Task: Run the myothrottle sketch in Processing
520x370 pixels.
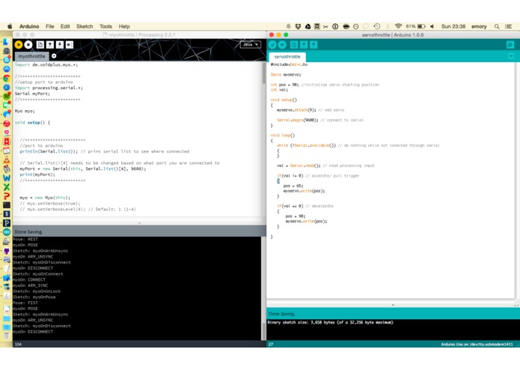Action: [x=19, y=44]
